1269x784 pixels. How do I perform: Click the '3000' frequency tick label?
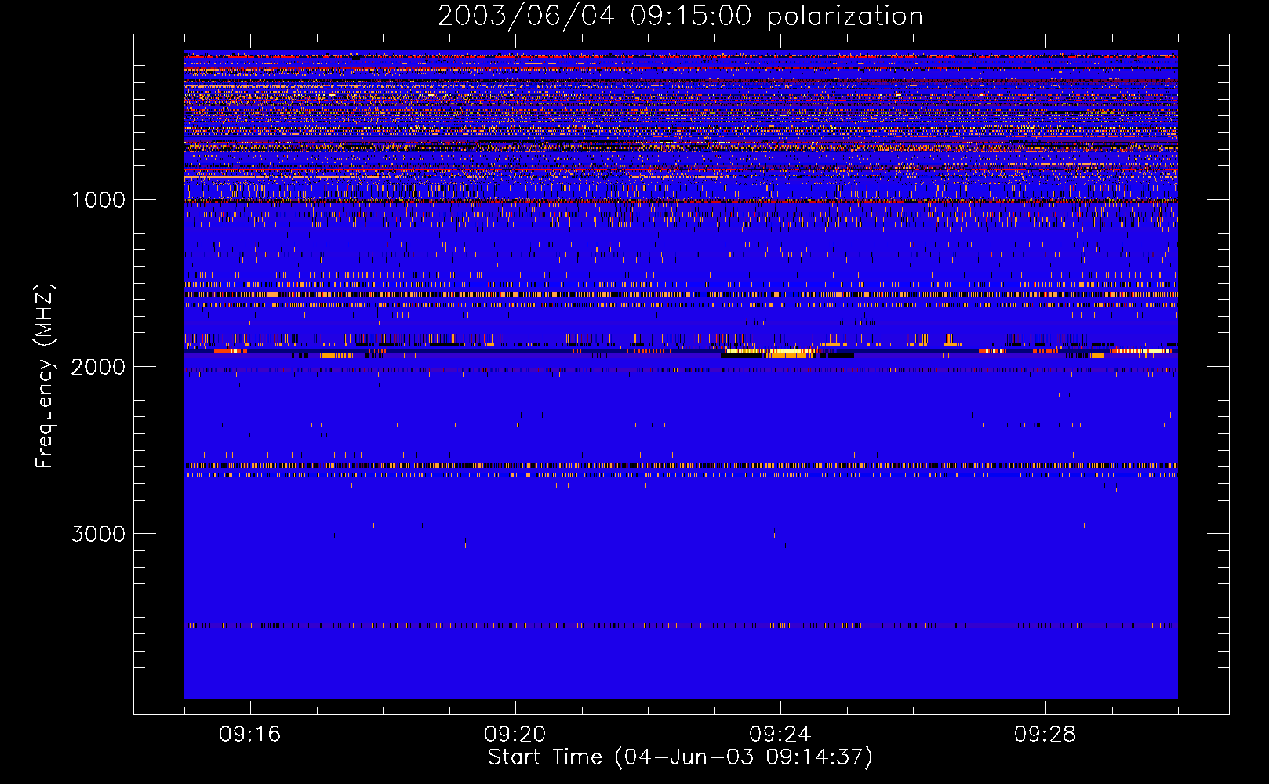pos(98,534)
